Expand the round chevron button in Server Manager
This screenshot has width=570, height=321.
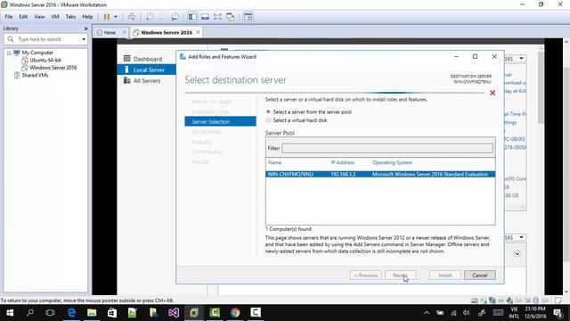pos(517,253)
